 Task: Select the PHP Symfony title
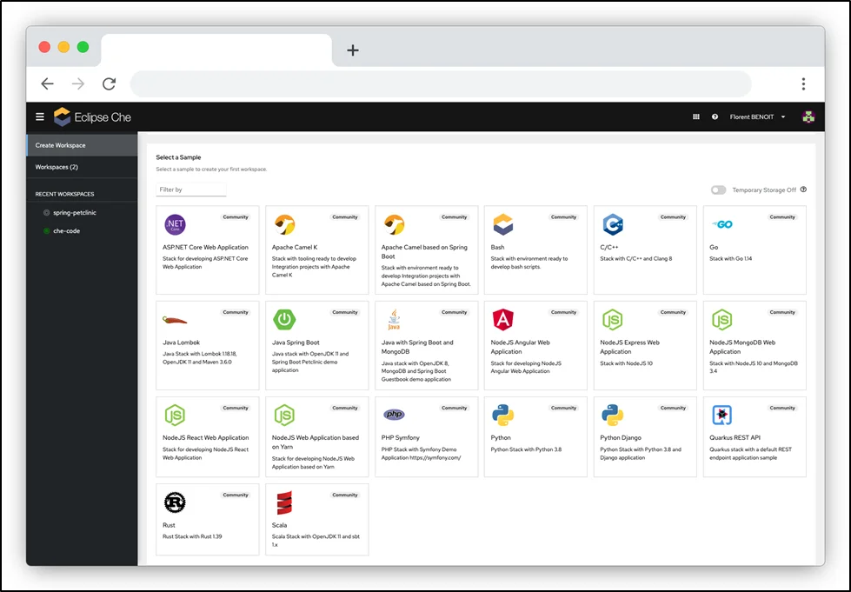click(x=401, y=437)
